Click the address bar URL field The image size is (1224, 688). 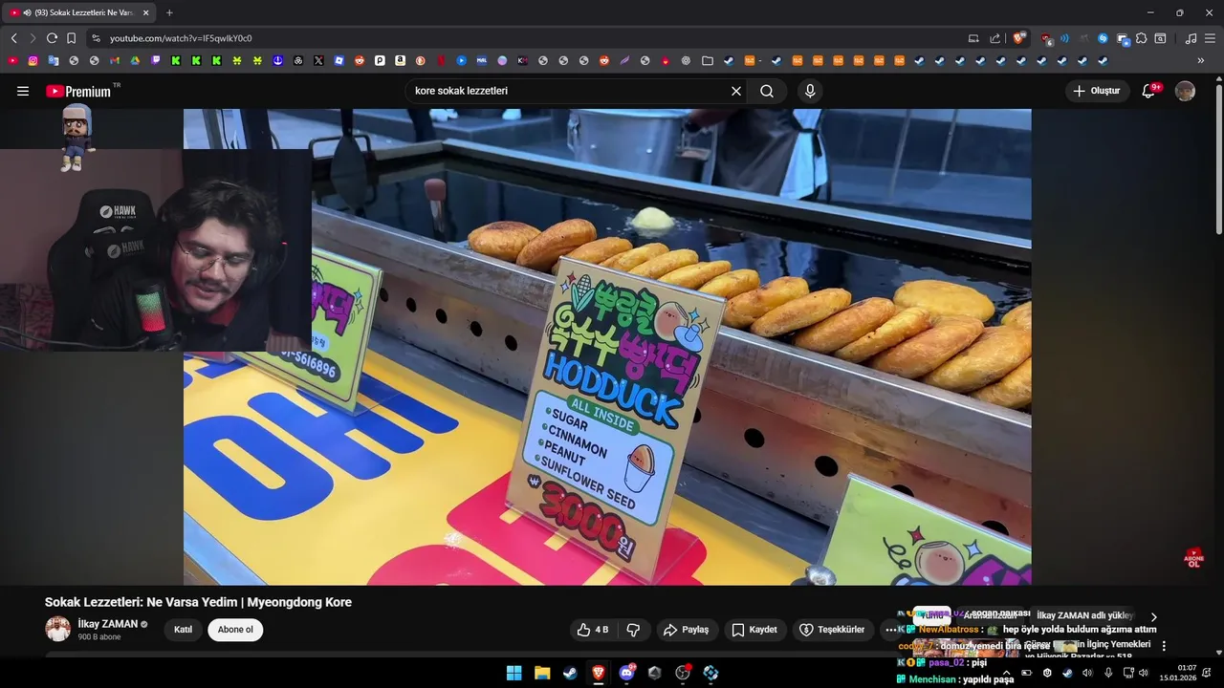coord(526,38)
